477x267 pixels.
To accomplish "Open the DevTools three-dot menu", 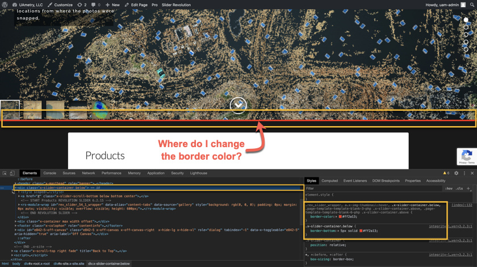I will coord(465,173).
